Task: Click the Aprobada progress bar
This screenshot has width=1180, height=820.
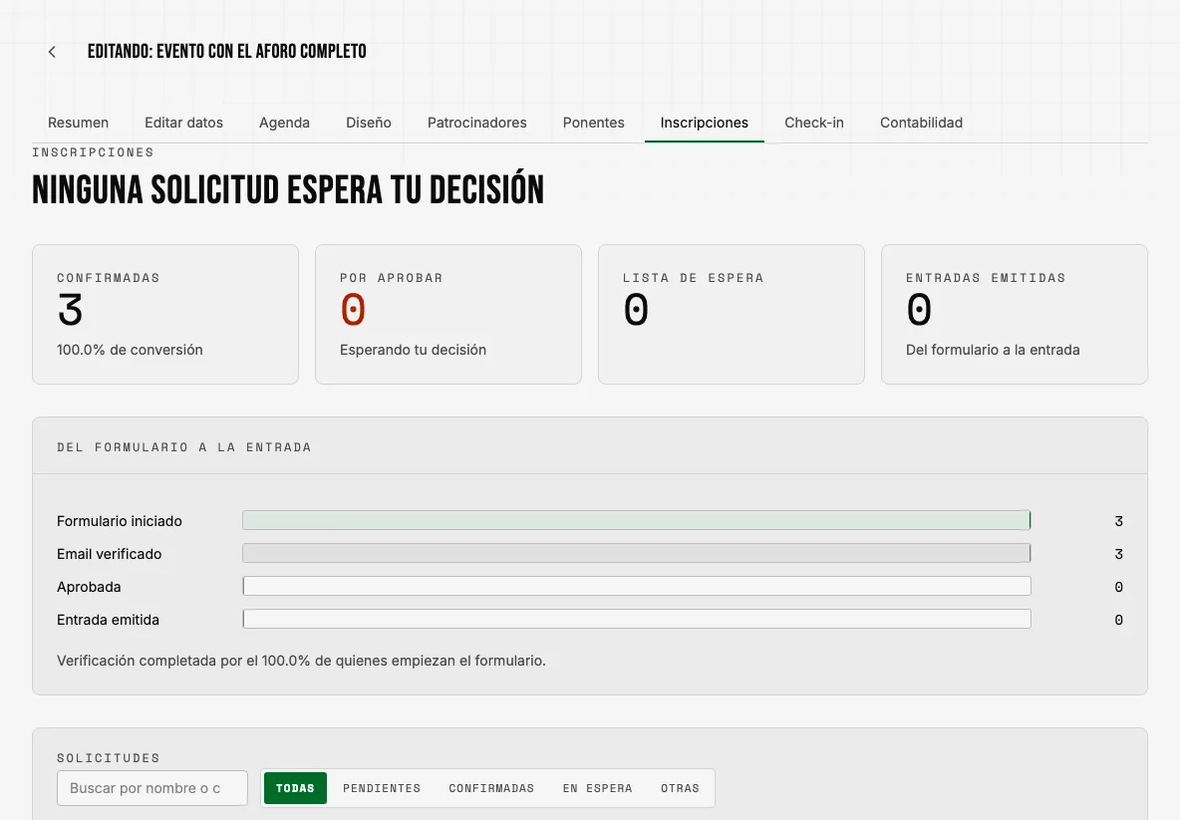Action: pos(637,587)
